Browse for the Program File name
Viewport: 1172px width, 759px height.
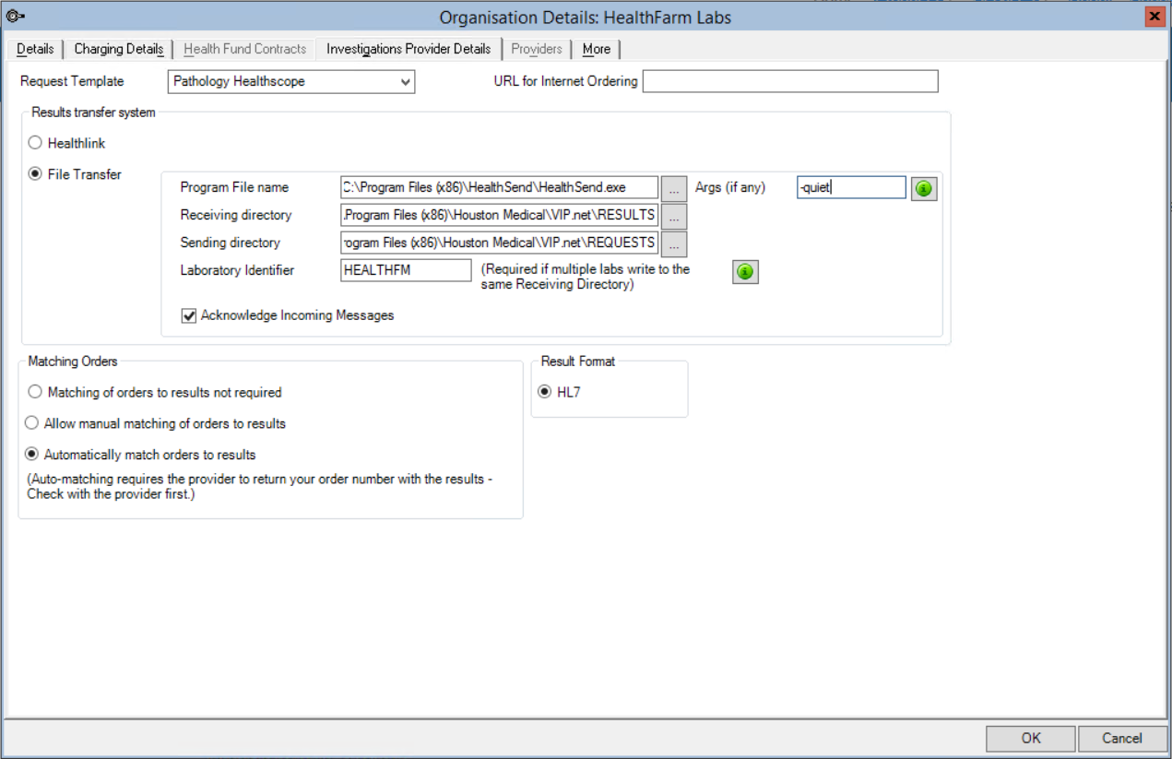click(x=674, y=188)
